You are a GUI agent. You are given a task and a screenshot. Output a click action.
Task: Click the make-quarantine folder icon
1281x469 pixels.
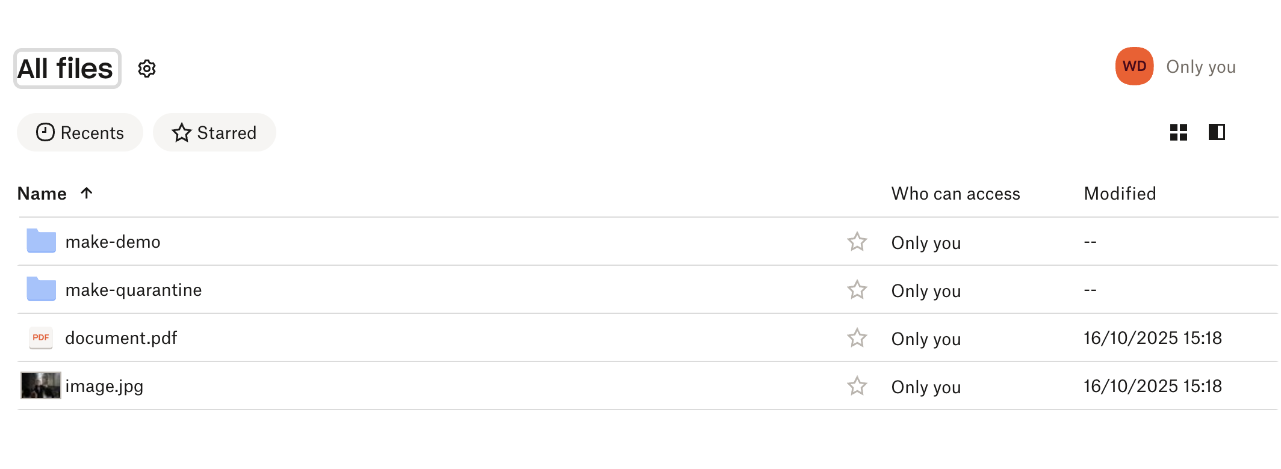point(40,289)
